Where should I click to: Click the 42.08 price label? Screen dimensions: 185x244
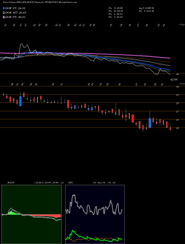pos(174,79)
